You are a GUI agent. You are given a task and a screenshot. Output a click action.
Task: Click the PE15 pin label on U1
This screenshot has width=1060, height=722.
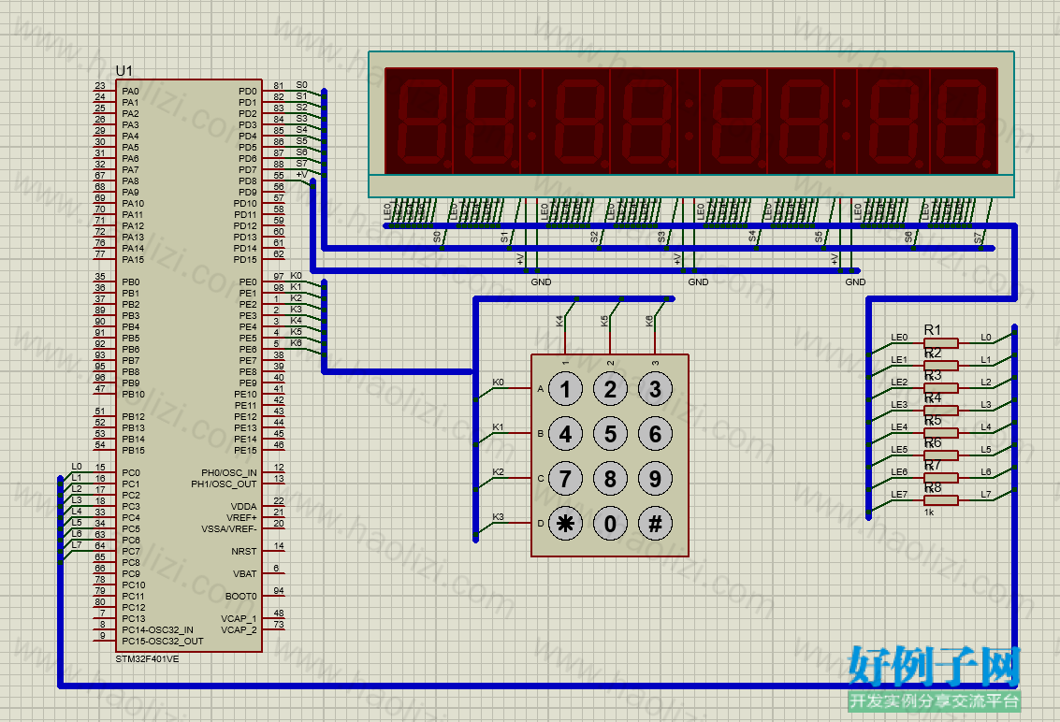[245, 450]
